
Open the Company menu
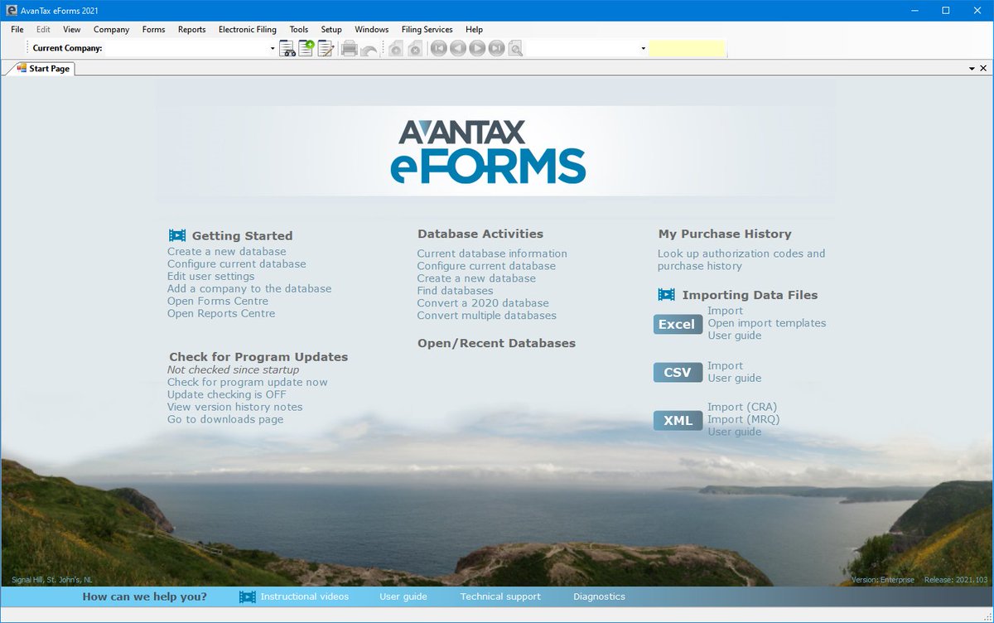112,29
